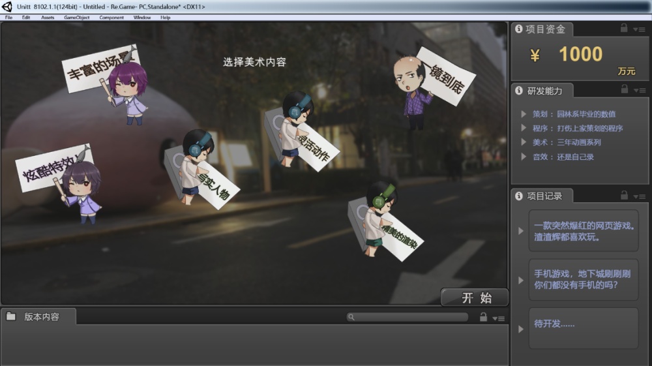Expand the 手机游戏 record arrow
652x366 pixels.
tap(520, 281)
